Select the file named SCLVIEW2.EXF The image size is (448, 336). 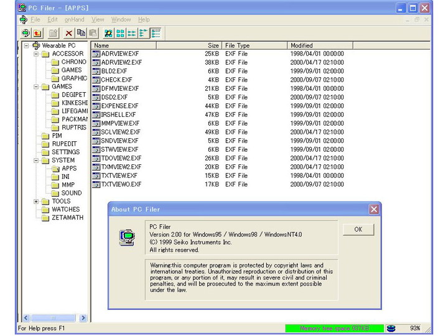pos(121,132)
